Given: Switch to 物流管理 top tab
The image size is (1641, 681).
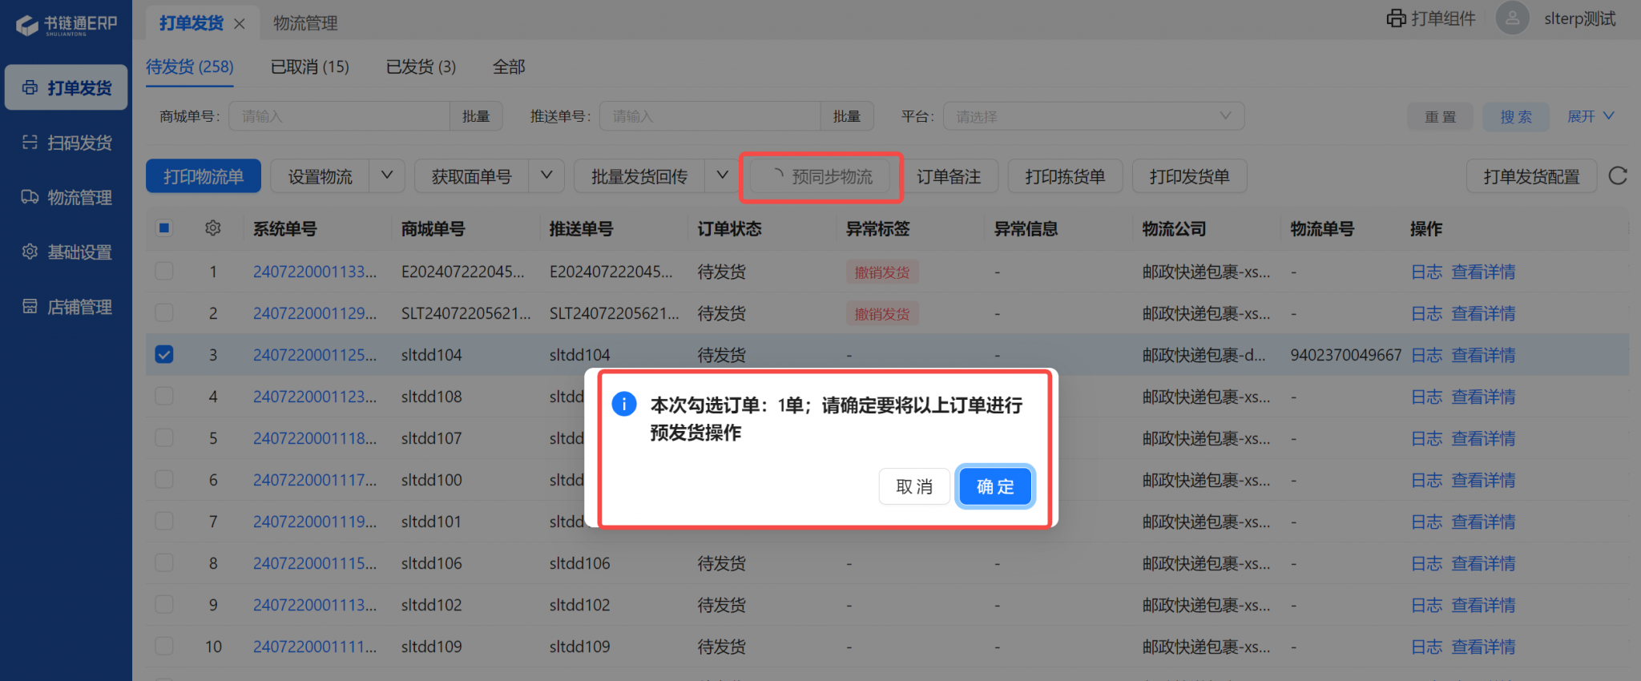Looking at the screenshot, I should pyautogui.click(x=305, y=23).
